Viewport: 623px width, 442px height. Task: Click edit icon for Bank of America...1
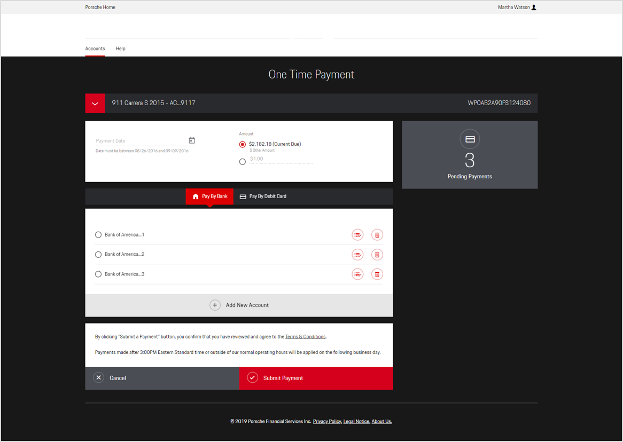click(x=357, y=235)
